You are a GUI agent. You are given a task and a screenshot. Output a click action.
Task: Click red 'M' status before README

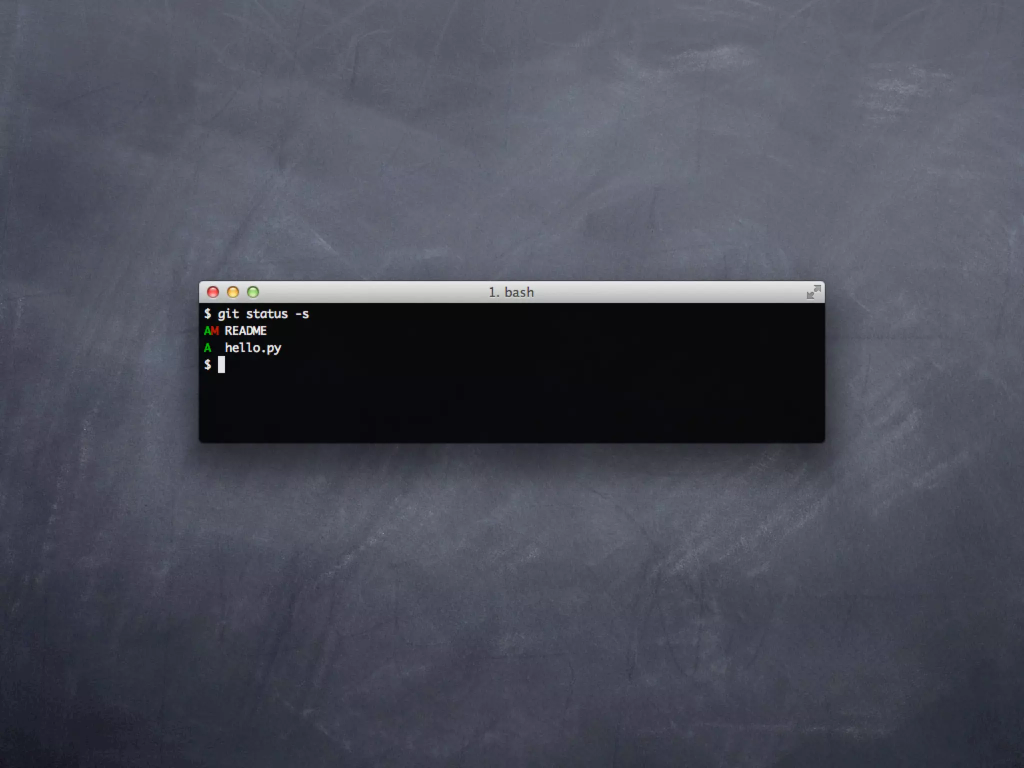coord(215,331)
